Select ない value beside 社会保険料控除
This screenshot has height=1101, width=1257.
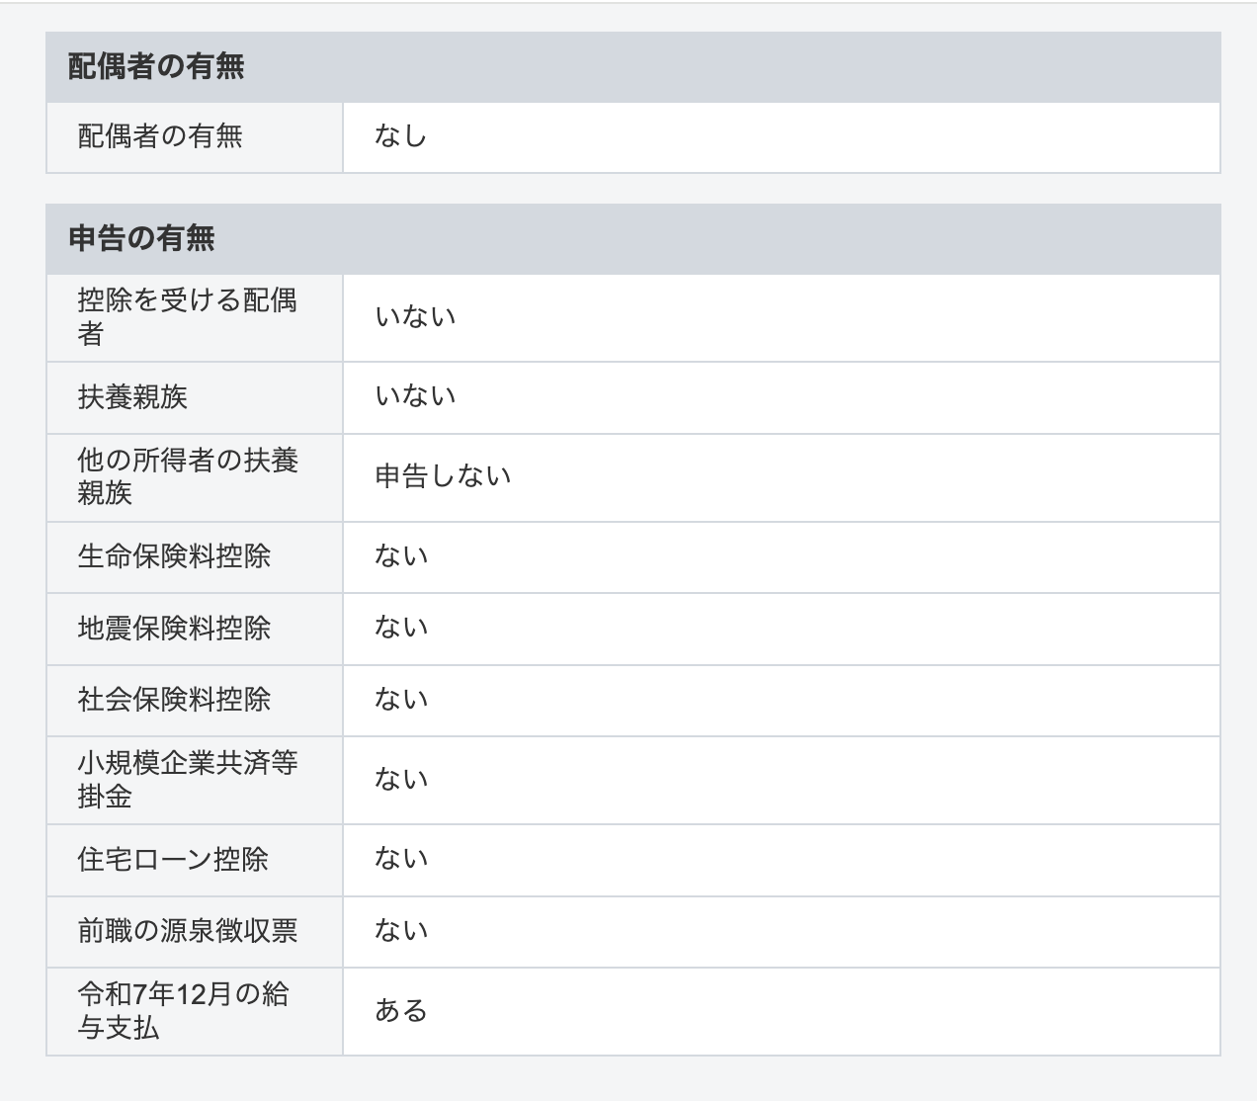(x=400, y=700)
